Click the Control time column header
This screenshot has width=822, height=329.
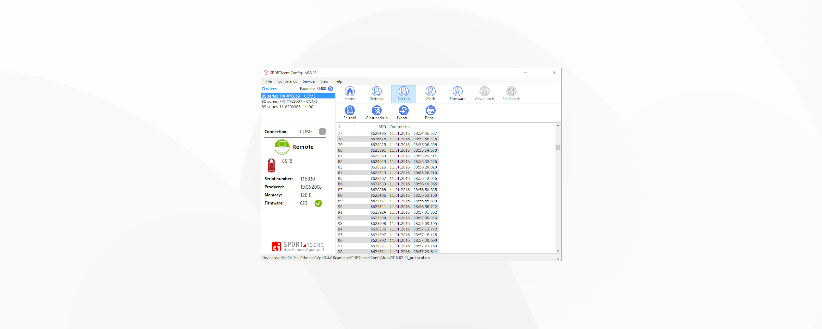[413, 127]
